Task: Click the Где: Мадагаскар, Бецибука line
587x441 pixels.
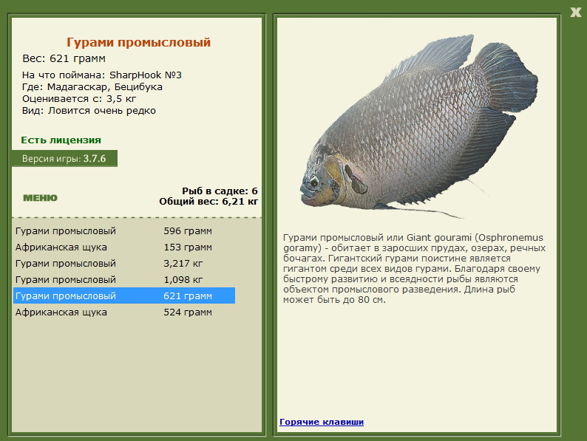Action: click(92, 87)
